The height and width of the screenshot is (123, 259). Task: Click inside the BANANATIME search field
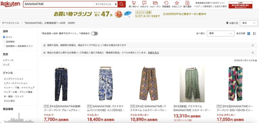pyautogui.click(x=58, y=4)
